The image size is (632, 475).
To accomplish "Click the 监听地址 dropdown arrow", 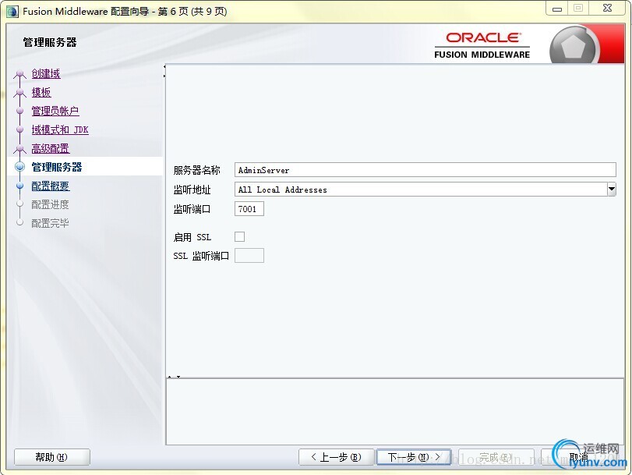I will (612, 189).
